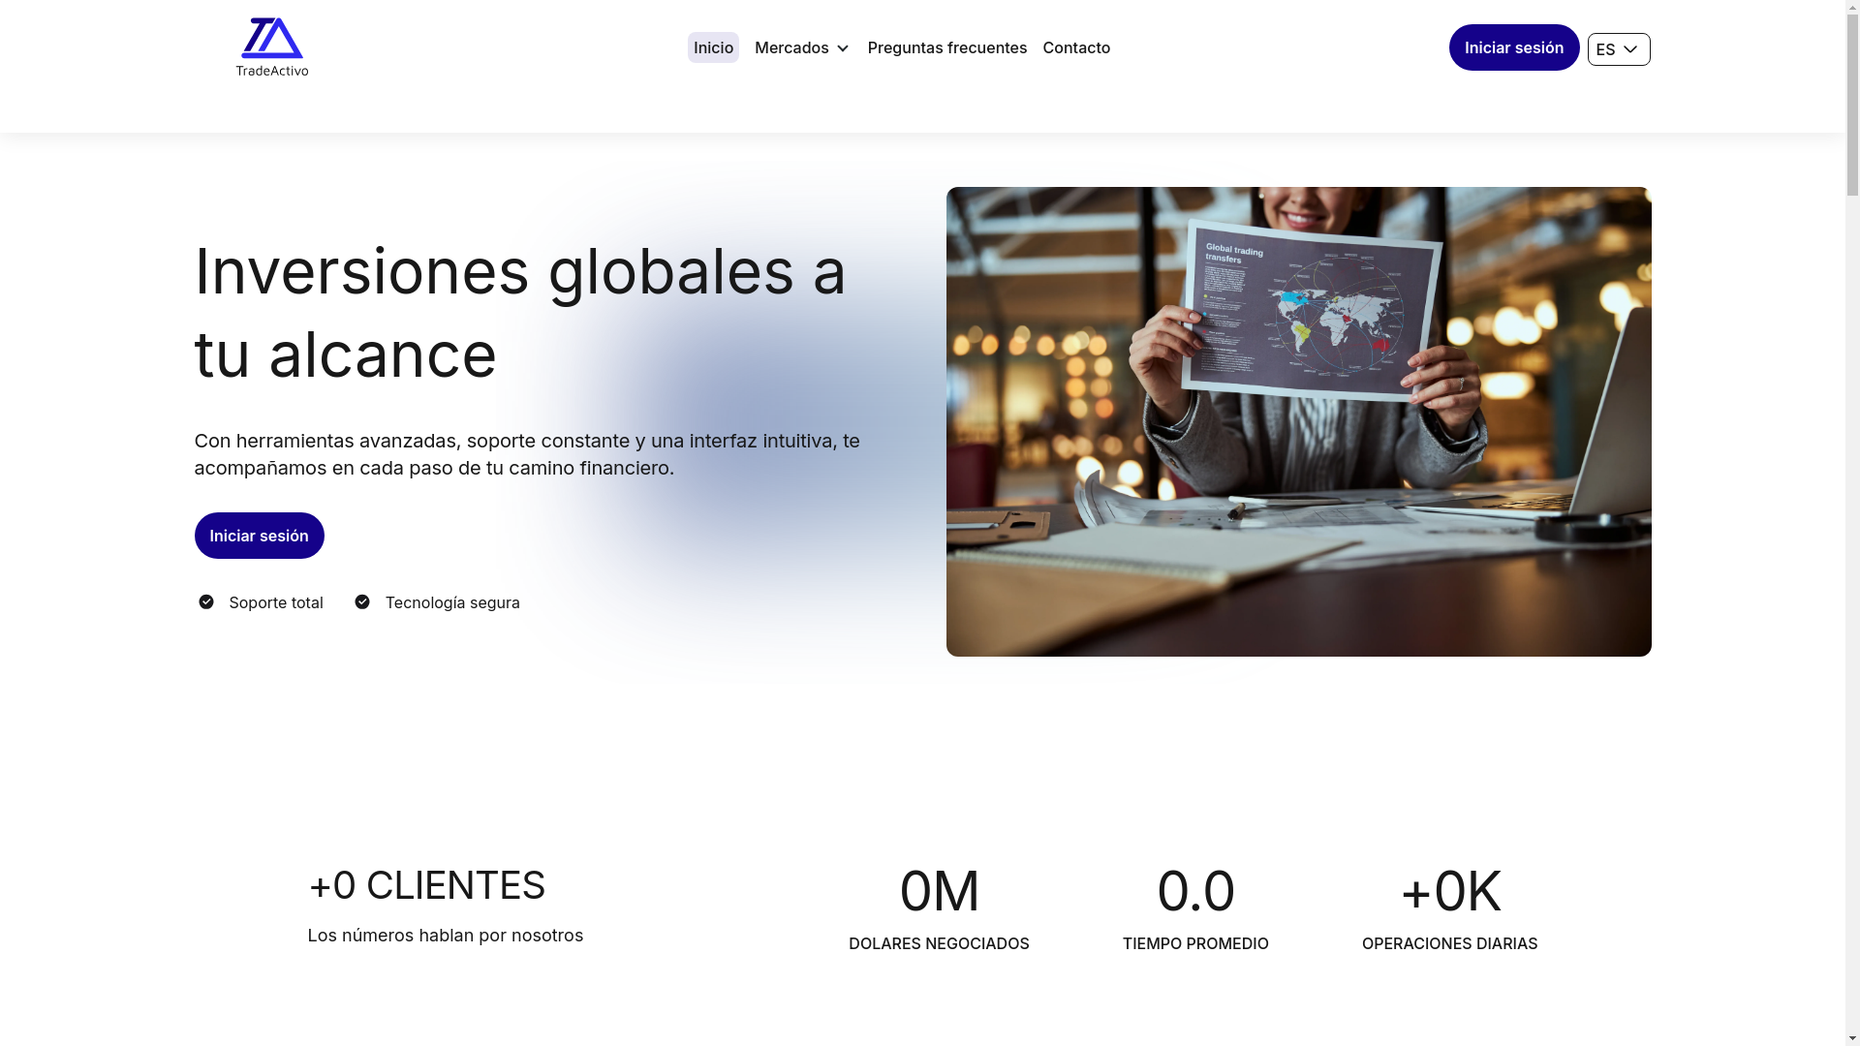Click the 0.0 statistic value
Image resolution: width=1860 pixels, height=1046 pixels.
(1195, 891)
